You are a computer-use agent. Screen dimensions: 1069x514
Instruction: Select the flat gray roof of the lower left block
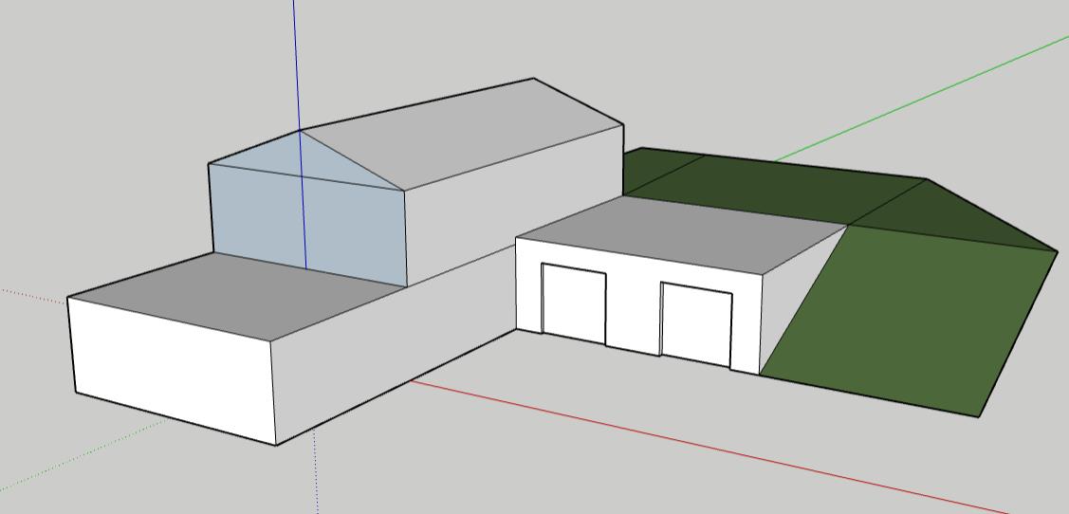(235, 297)
